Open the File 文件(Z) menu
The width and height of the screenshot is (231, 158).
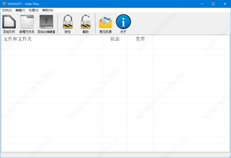[7, 10]
